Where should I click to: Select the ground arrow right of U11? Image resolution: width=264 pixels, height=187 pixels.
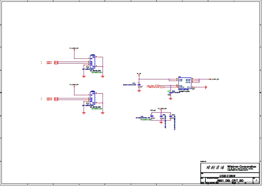pyautogui.click(x=206, y=87)
